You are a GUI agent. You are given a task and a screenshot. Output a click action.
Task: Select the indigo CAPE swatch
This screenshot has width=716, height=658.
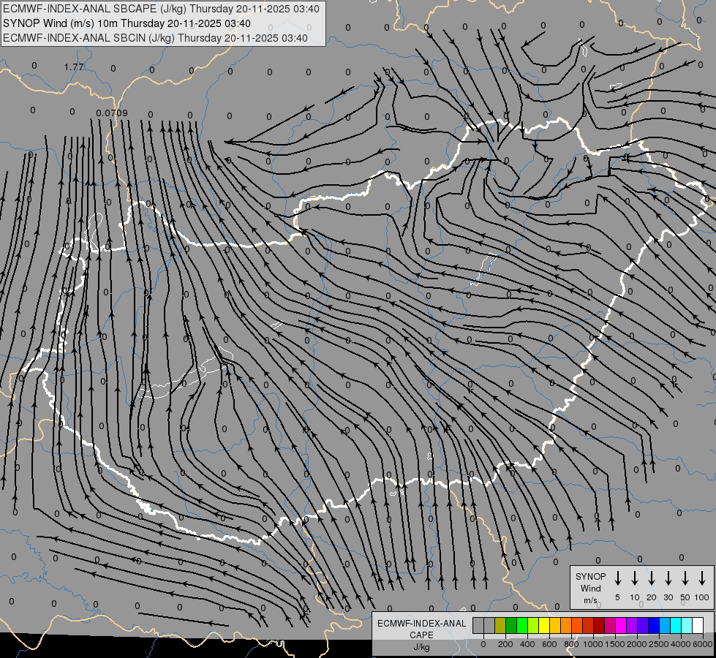click(x=642, y=625)
